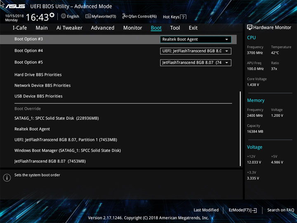This screenshot has width=297, height=223.
Task: Click the +12V reading 12.033 V
Action: 254,162
